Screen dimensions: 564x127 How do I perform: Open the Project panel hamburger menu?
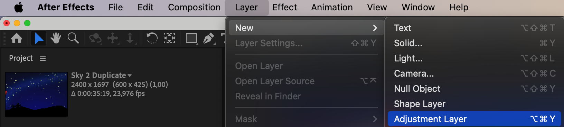43,58
